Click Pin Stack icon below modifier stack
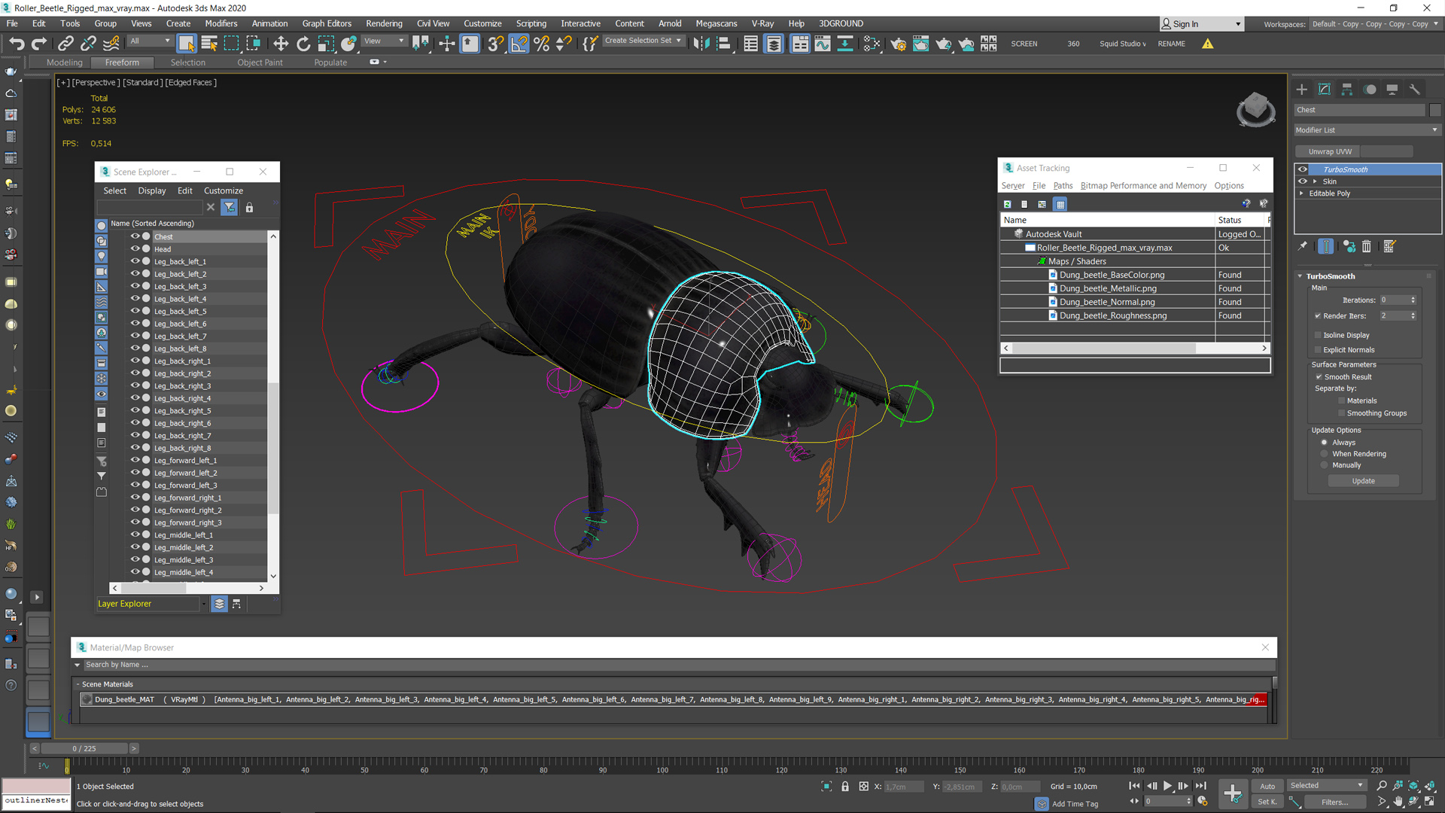 pos(1303,246)
